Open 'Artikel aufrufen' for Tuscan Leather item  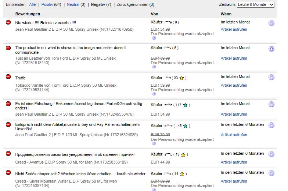click(x=234, y=58)
